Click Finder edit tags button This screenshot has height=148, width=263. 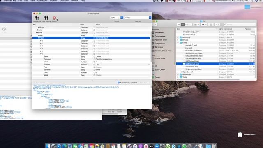217,25
